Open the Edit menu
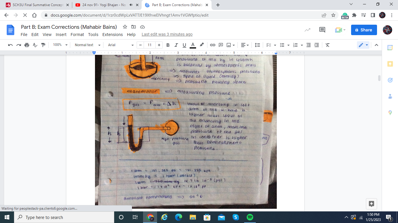The width and height of the screenshot is (398, 223). pyautogui.click(x=35, y=35)
